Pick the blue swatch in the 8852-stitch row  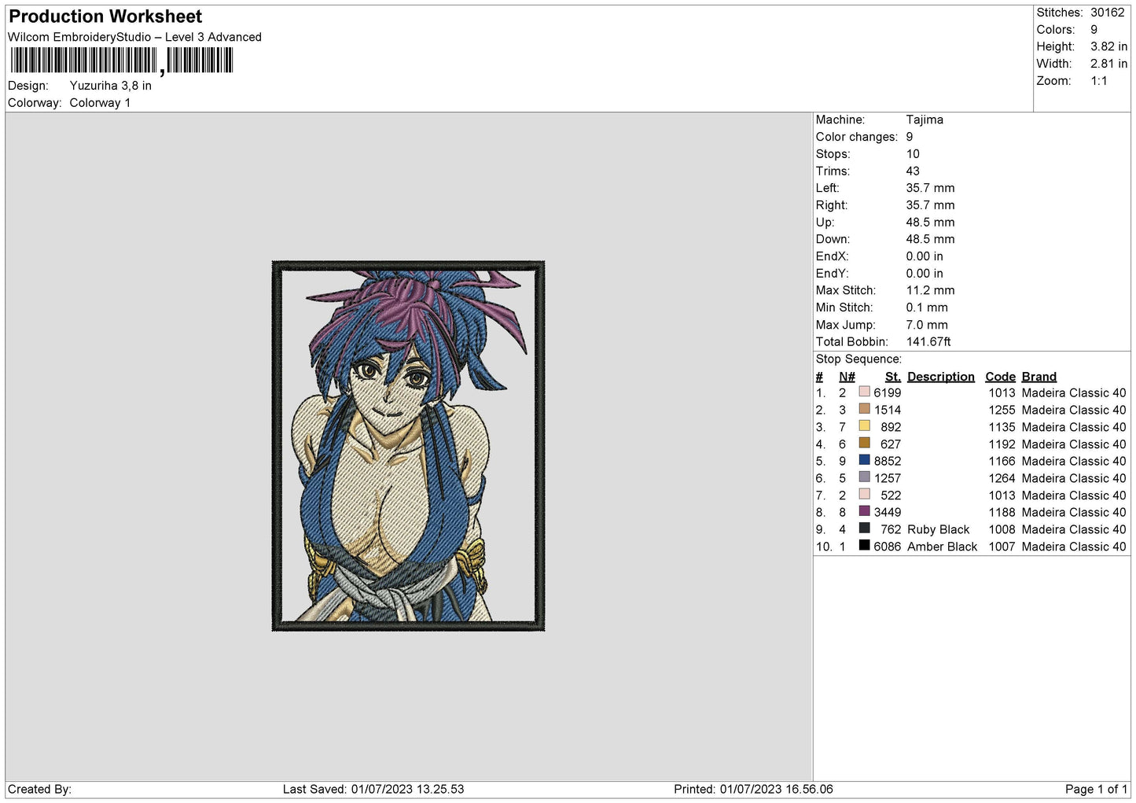click(865, 460)
